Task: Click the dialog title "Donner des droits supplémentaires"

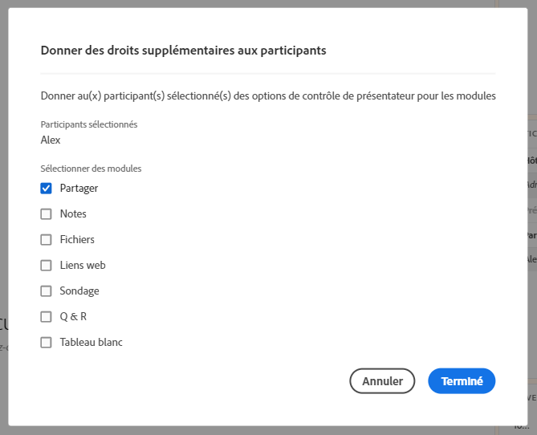Action: point(183,50)
